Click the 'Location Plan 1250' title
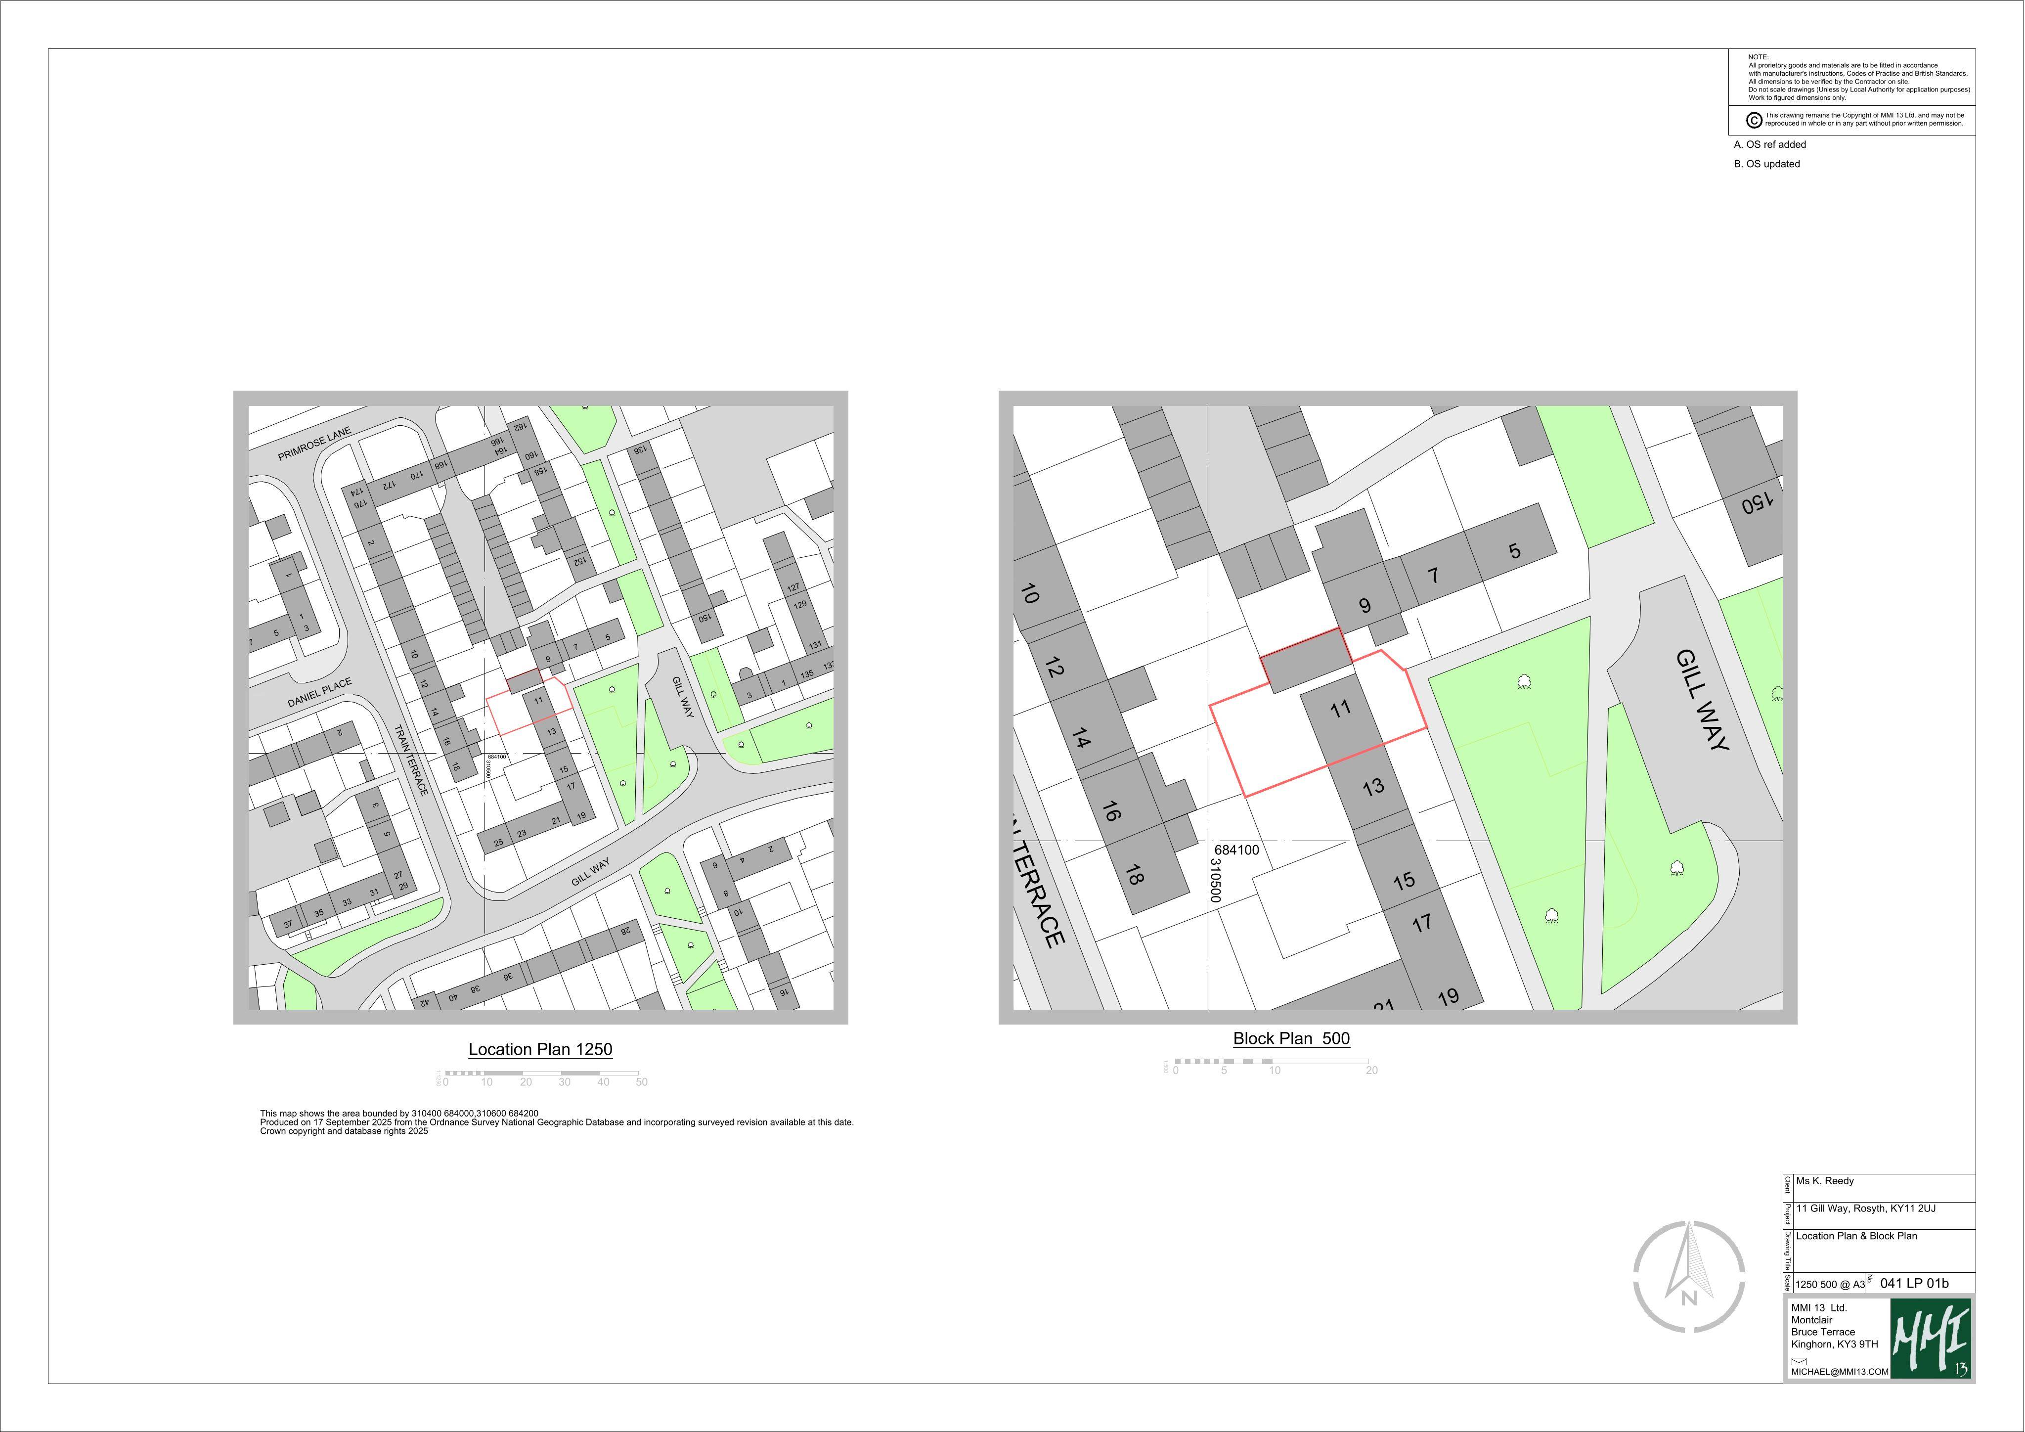 point(540,1049)
